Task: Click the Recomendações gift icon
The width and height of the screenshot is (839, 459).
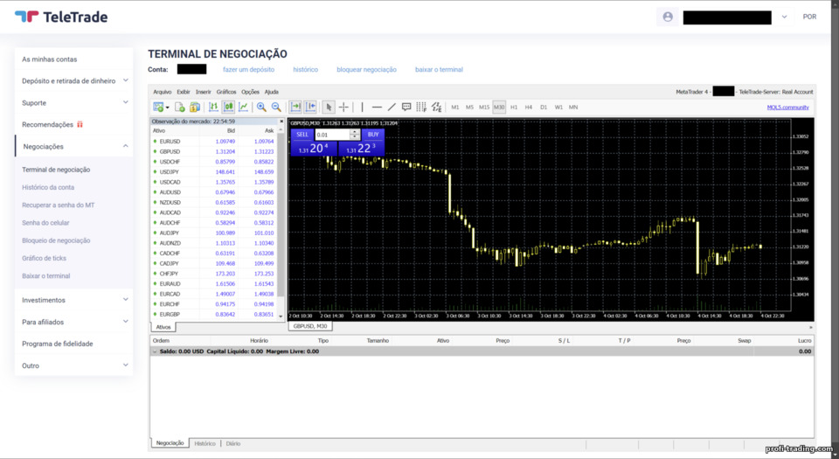Action: (80, 125)
